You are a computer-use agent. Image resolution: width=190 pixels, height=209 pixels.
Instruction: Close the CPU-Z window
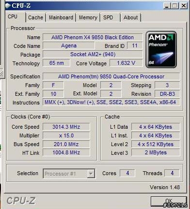[x=184, y=6]
